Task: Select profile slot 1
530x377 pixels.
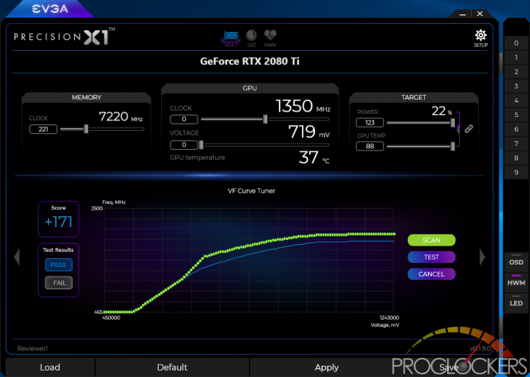Action: pyautogui.click(x=516, y=57)
